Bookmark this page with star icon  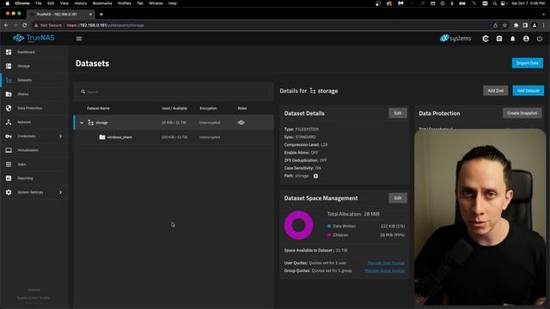(504, 25)
